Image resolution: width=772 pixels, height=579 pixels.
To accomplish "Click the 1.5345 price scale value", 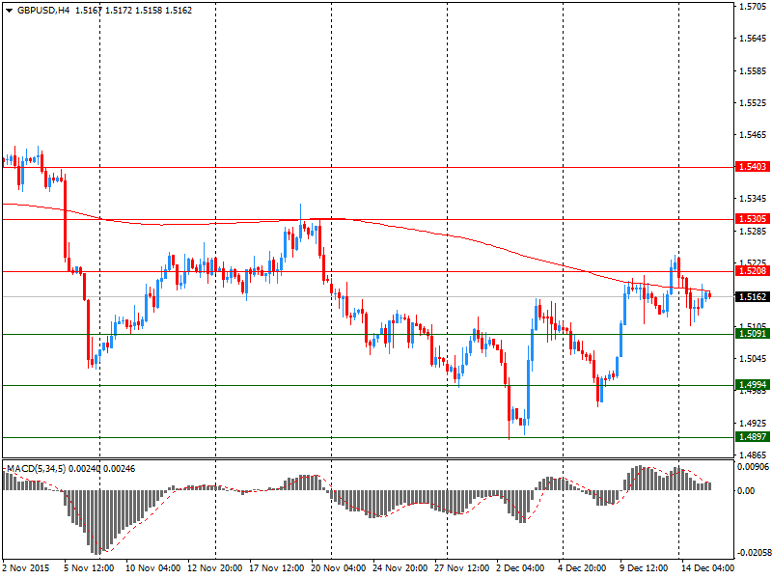I will coord(754,199).
